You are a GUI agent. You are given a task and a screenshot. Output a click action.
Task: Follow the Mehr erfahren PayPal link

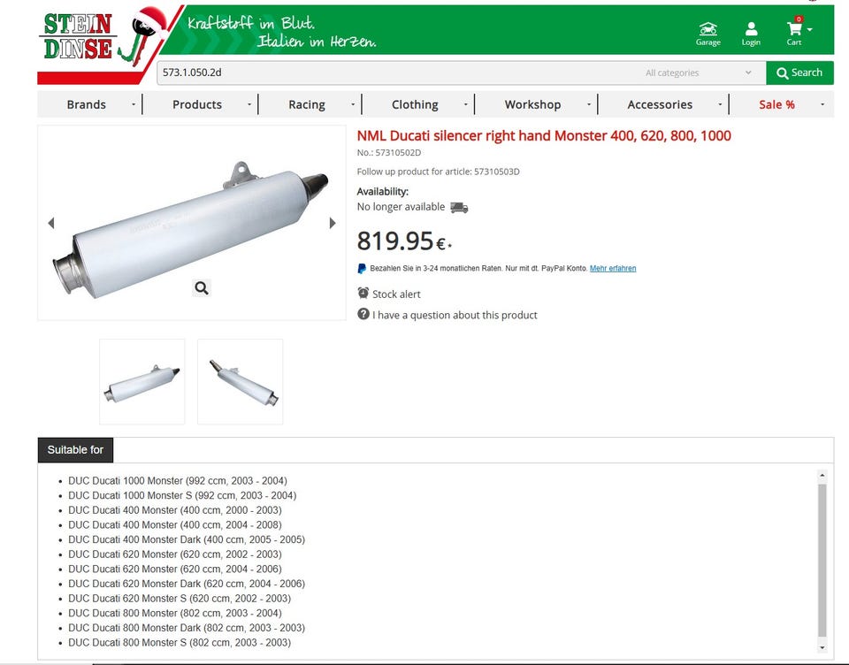(x=613, y=269)
